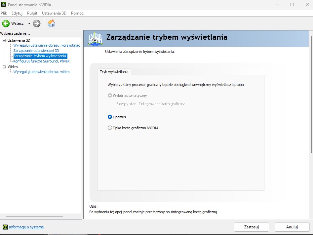Open the Plik menu

click(x=4, y=13)
